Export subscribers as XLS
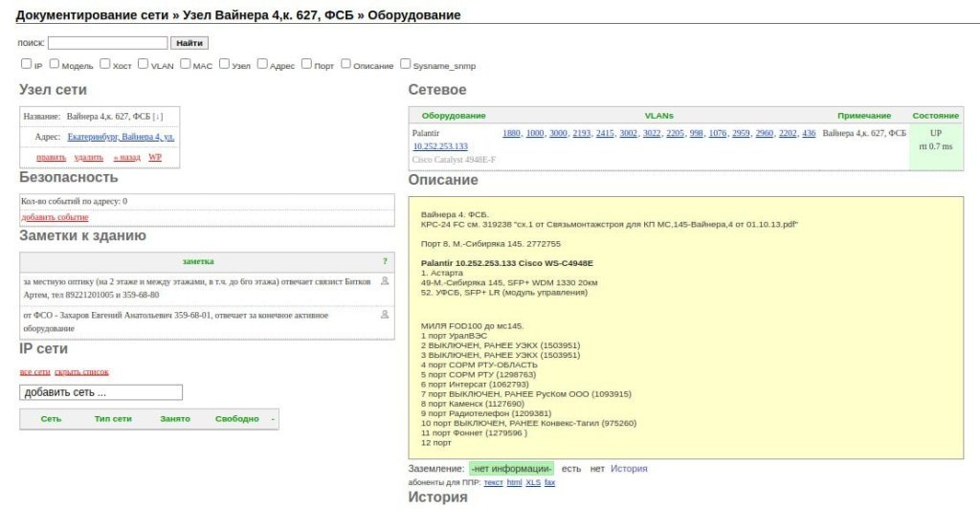The image size is (980, 509). (x=532, y=483)
